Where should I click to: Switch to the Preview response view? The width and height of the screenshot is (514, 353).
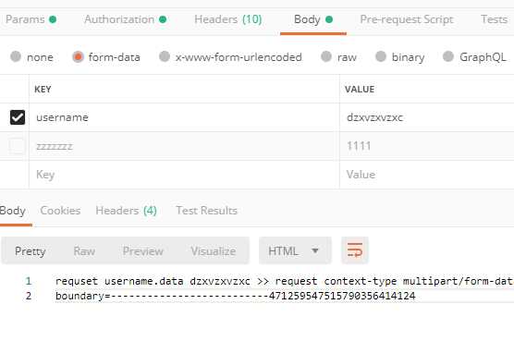[143, 251]
